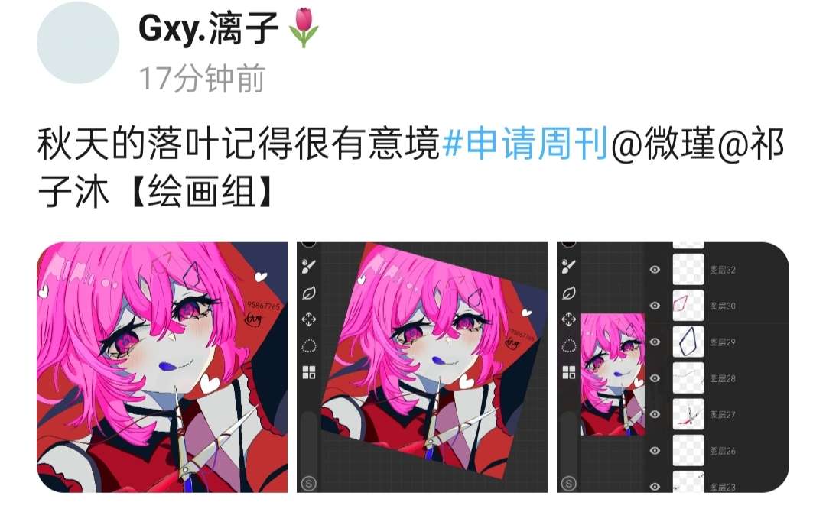
Task: Hide layer 图层27 using the eye icon
Action: 655,414
